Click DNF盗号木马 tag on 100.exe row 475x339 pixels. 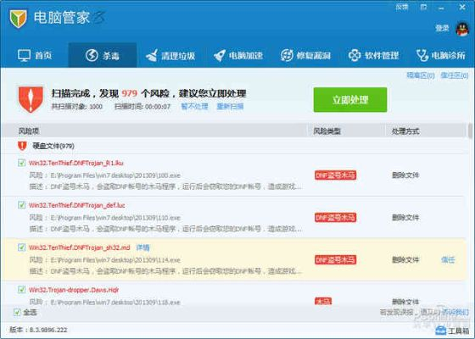pyautogui.click(x=335, y=175)
